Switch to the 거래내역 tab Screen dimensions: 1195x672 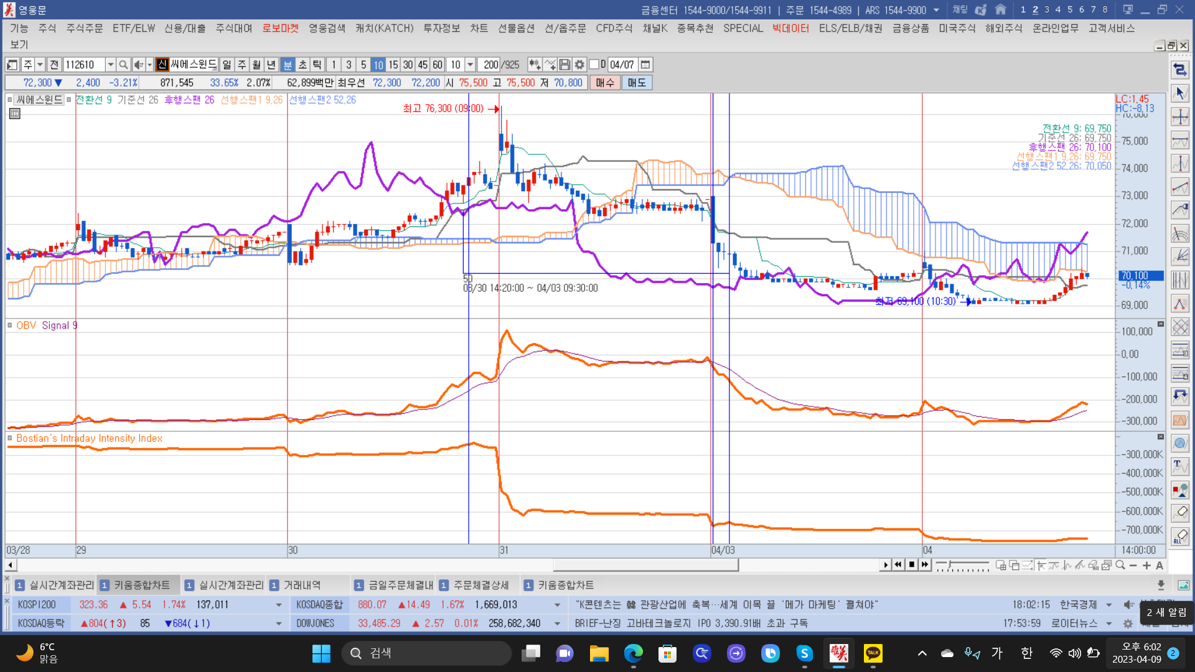[302, 586]
